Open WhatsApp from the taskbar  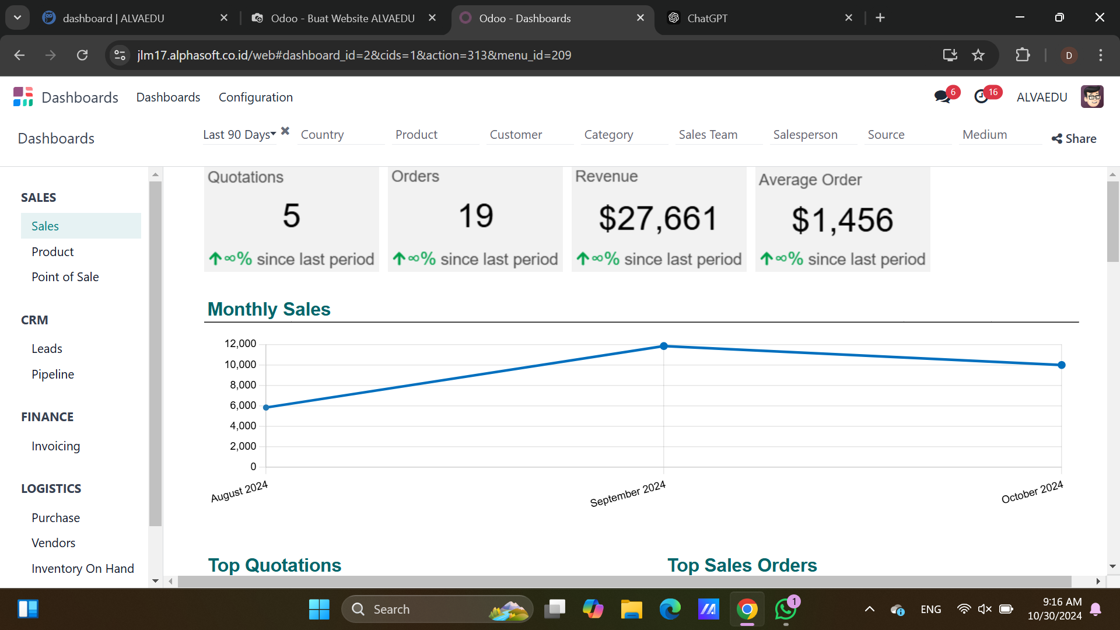pyautogui.click(x=785, y=609)
